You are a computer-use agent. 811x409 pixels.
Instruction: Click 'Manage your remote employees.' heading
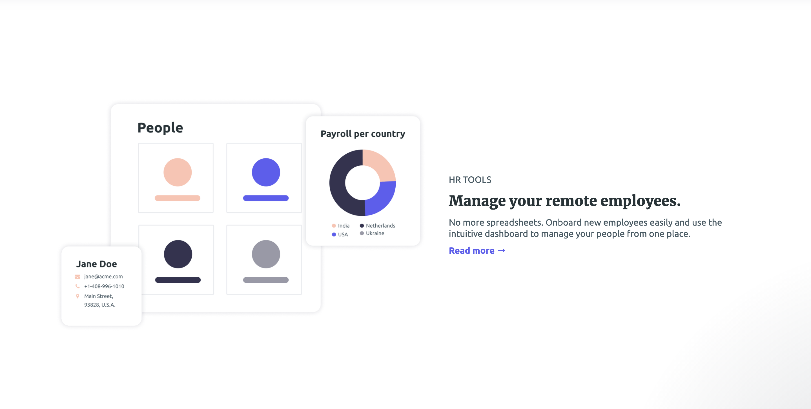(565, 201)
